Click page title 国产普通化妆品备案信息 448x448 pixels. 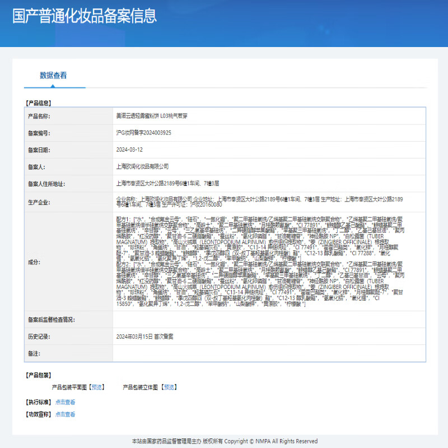[x=85, y=16]
